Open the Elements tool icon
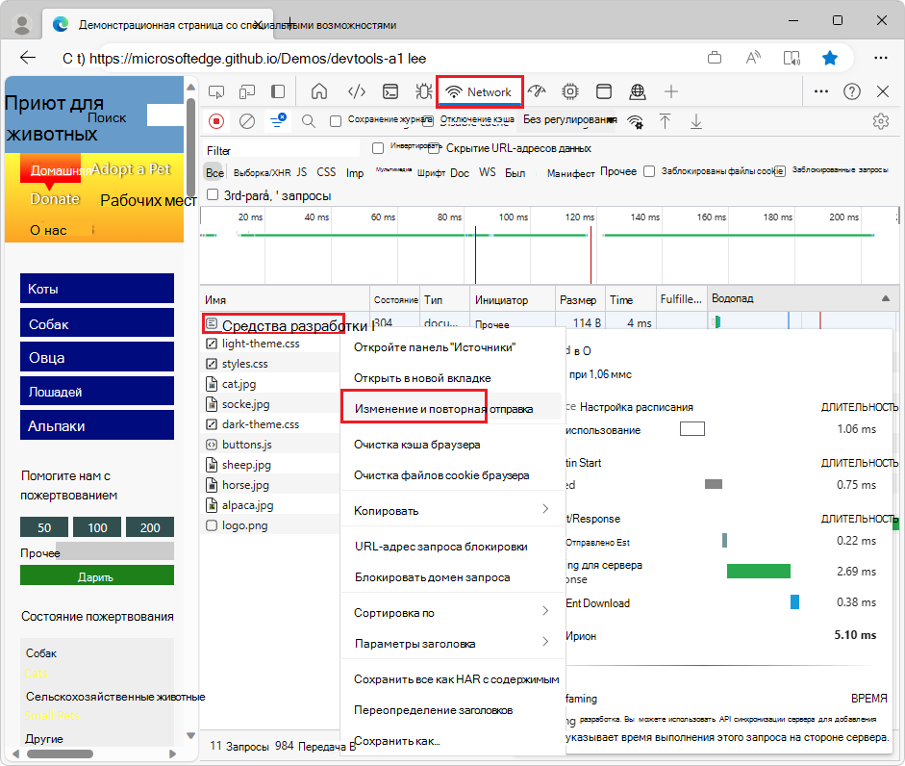 357,91
